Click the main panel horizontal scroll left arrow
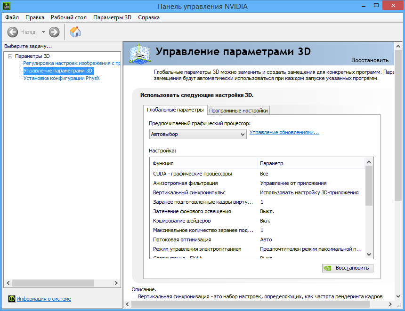The width and height of the screenshot is (405, 311). pos(127,304)
